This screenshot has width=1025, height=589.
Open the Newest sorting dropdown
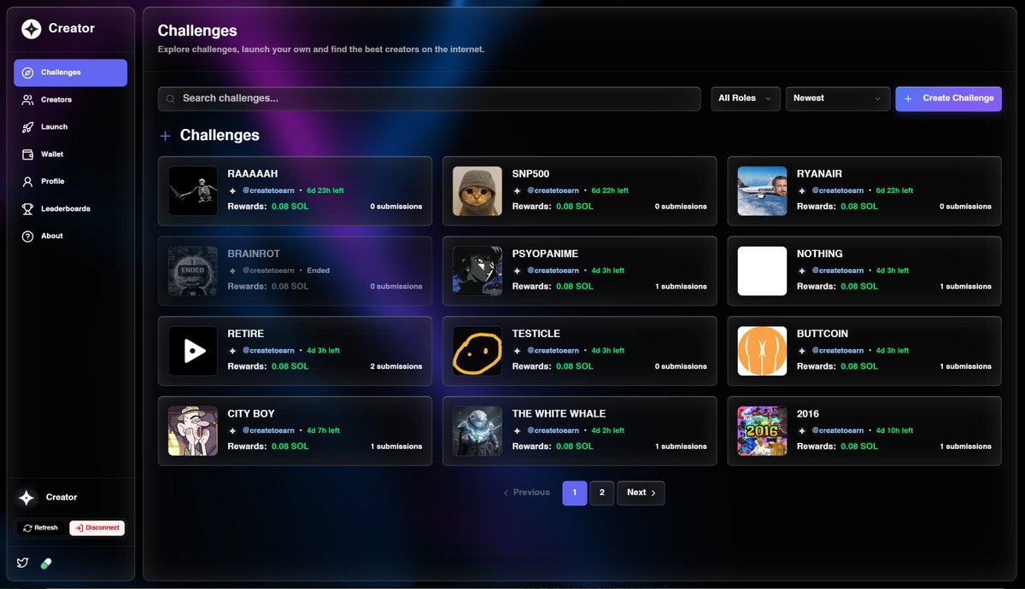pyautogui.click(x=837, y=98)
